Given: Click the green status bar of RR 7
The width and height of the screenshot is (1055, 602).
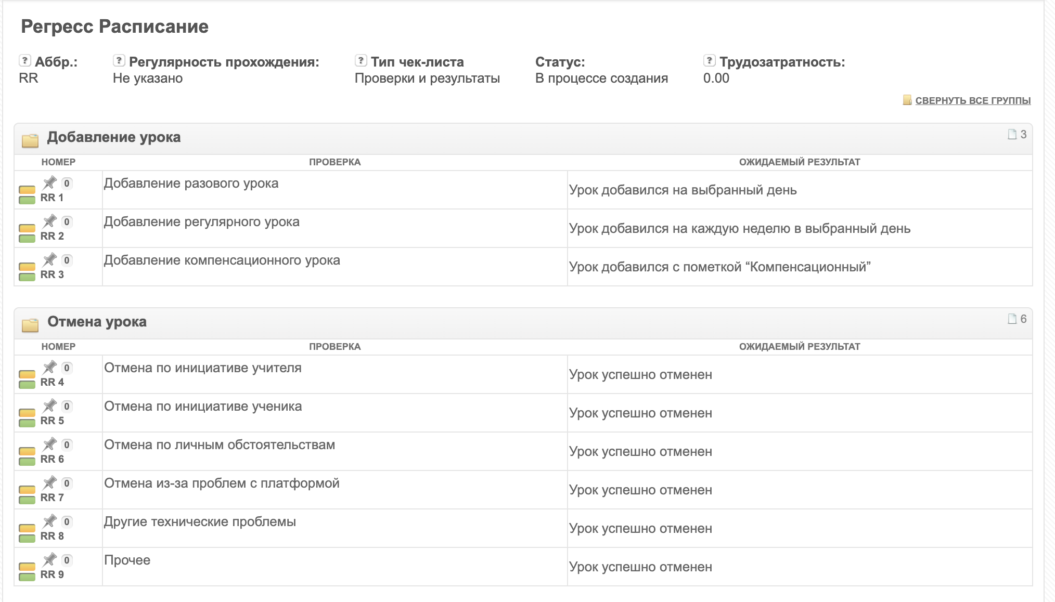Looking at the screenshot, I should [27, 500].
